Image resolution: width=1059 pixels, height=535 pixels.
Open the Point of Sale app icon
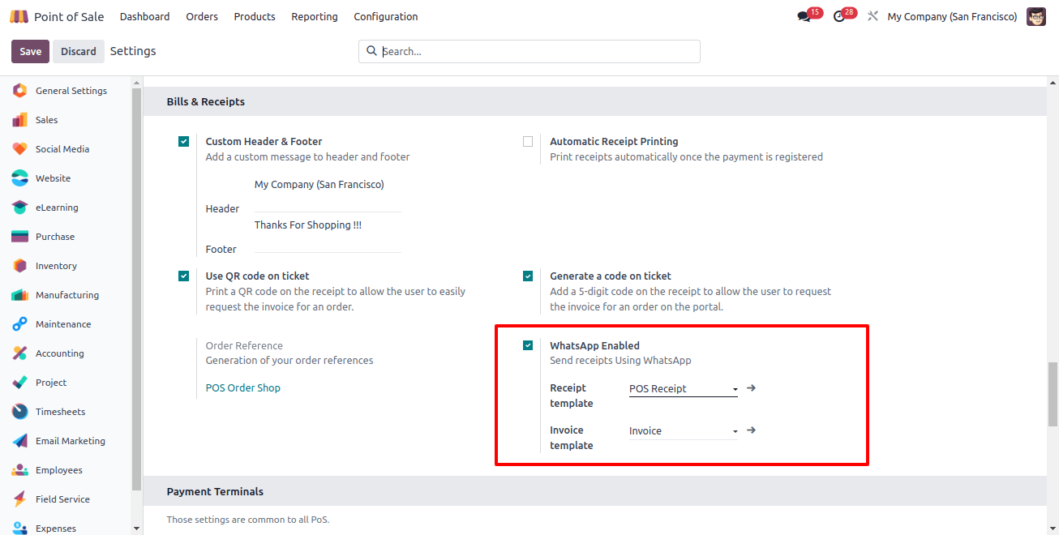click(19, 16)
